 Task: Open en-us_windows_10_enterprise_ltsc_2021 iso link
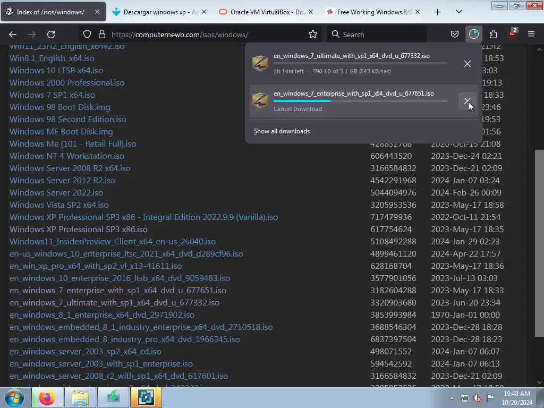(x=126, y=253)
